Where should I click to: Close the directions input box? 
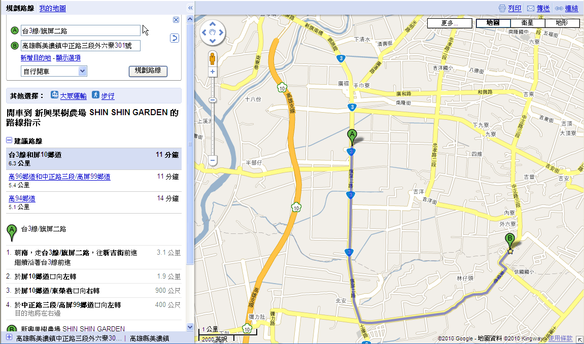tap(176, 20)
